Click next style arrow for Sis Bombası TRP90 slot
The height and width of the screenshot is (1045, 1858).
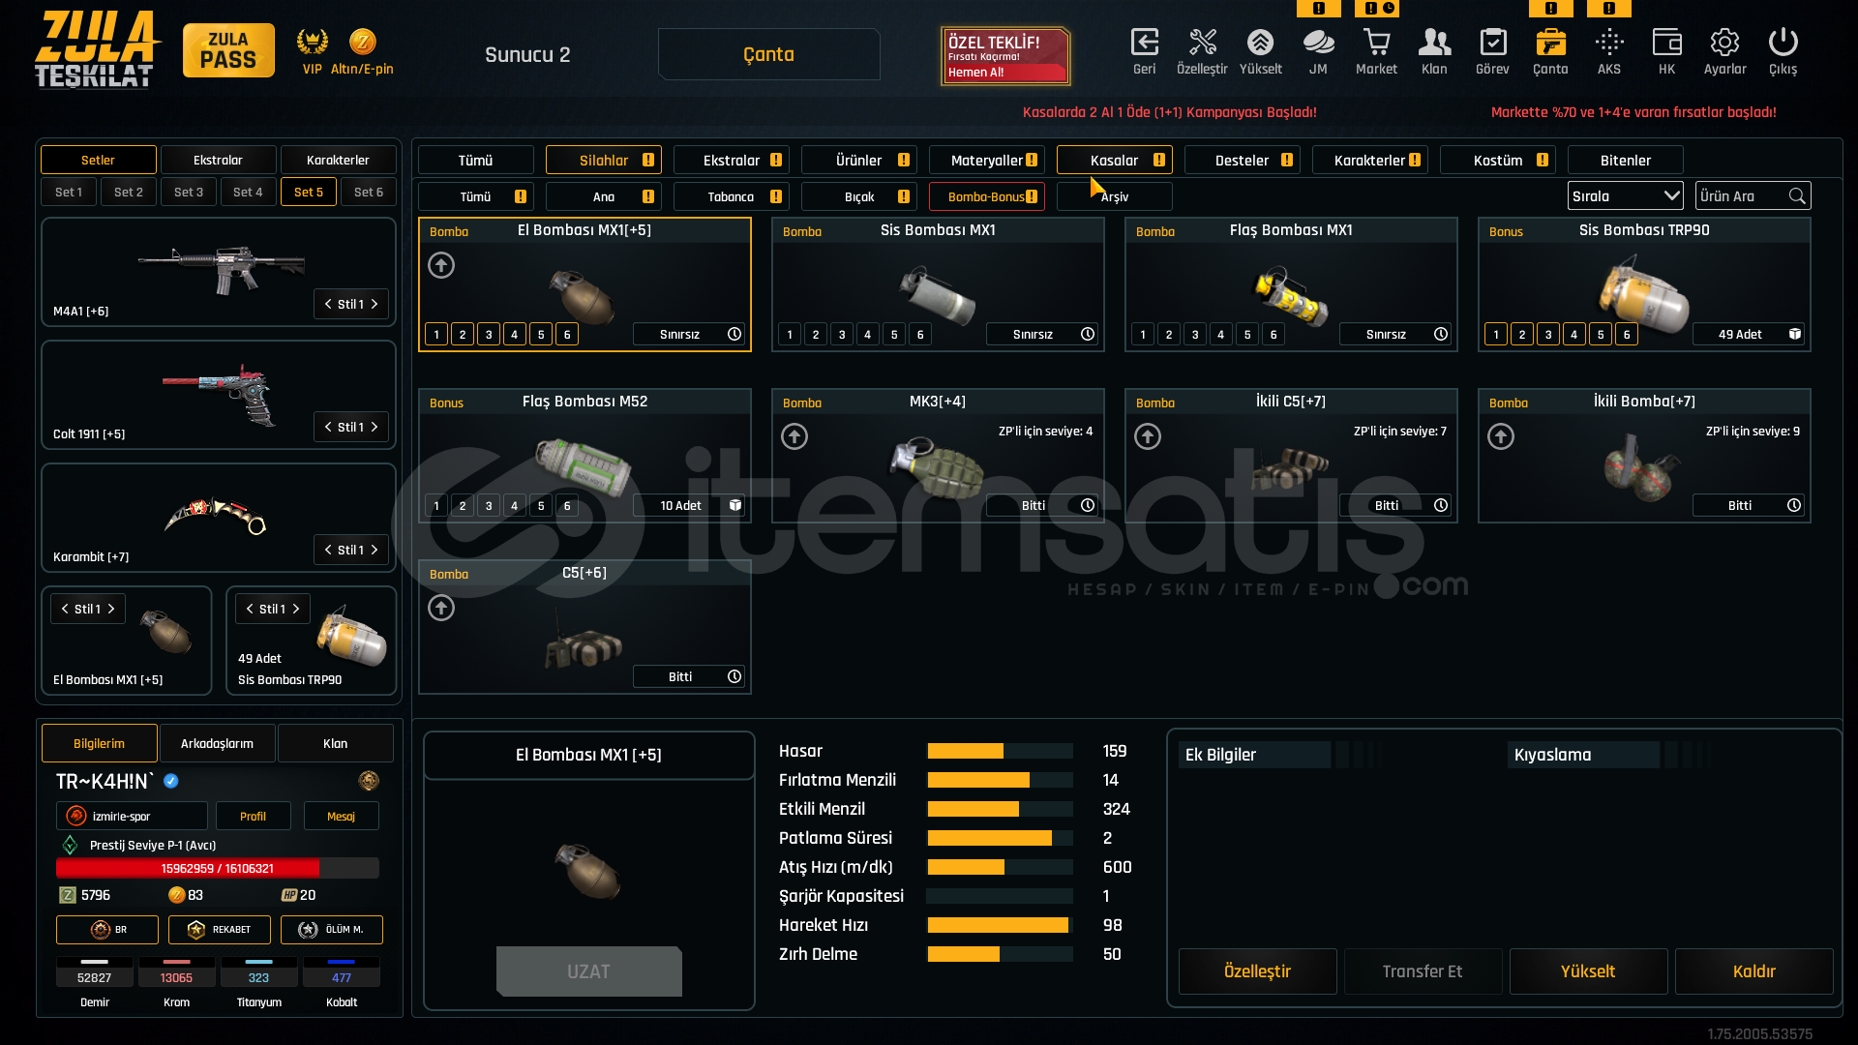[x=296, y=609]
